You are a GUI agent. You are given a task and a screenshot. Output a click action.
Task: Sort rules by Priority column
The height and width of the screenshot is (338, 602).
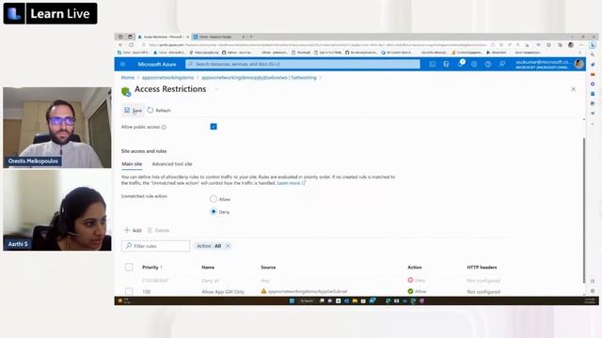[x=152, y=267]
